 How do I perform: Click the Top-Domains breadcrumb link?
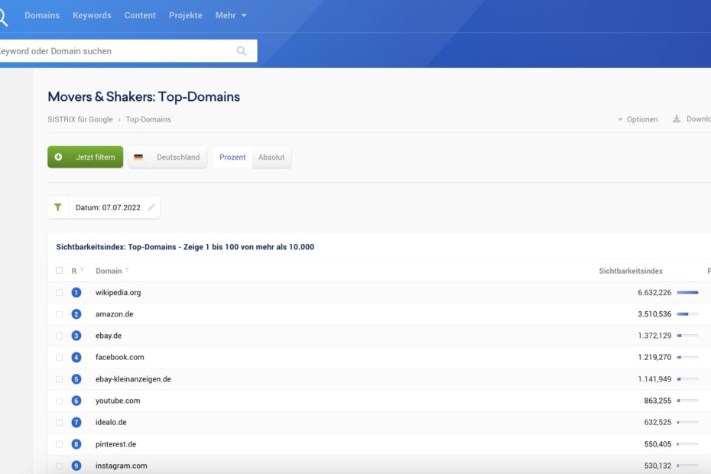tap(148, 119)
